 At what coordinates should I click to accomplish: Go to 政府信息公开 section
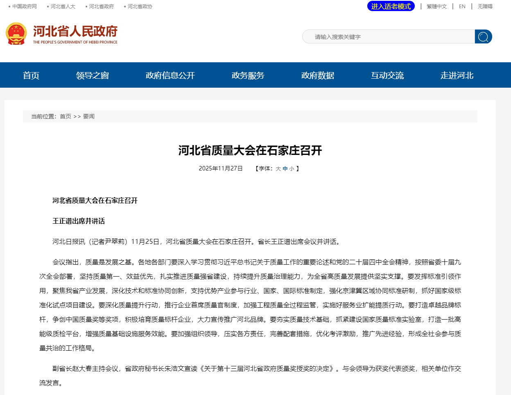170,75
